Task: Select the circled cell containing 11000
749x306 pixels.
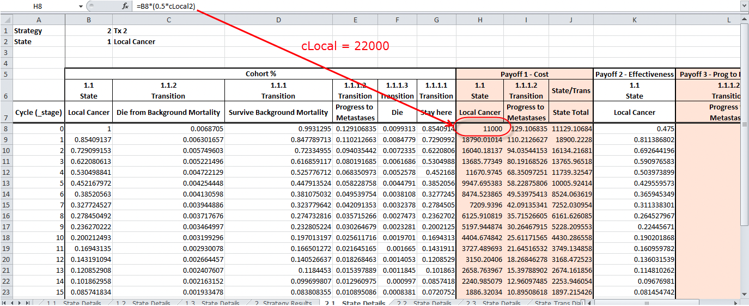Action: [479, 128]
